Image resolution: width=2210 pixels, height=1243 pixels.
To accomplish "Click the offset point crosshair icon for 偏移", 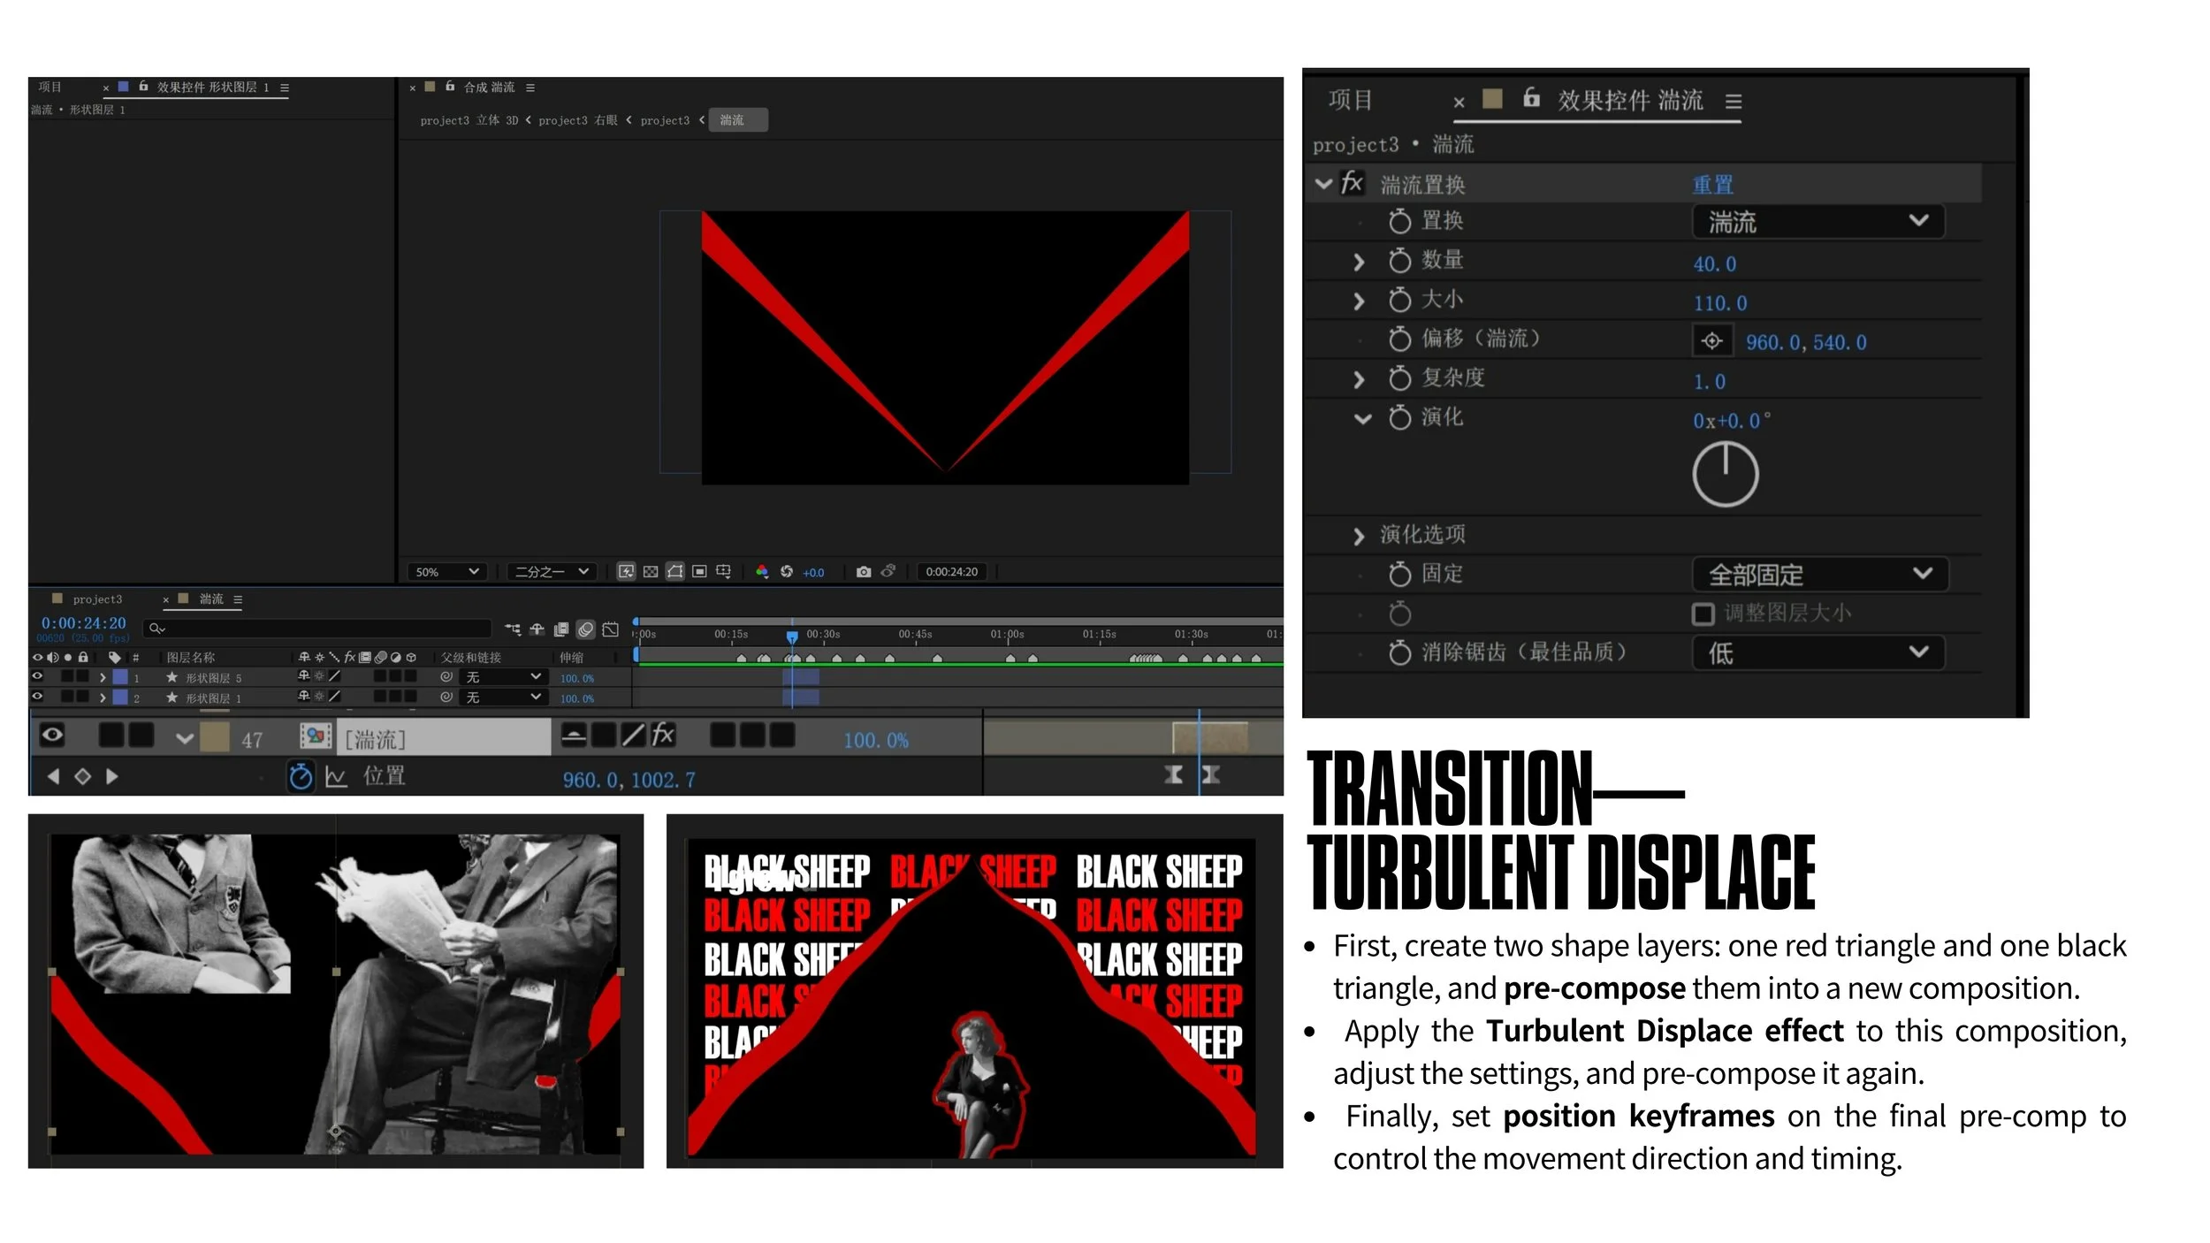I will click(1711, 341).
